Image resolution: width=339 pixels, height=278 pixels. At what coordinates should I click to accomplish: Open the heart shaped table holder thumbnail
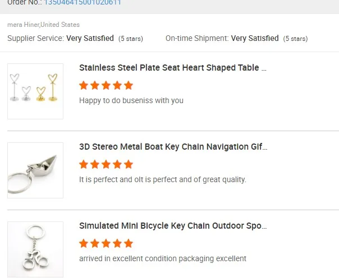click(35, 91)
